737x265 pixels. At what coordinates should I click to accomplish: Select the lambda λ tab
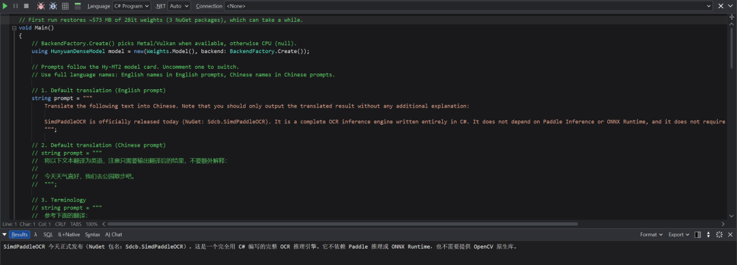coord(35,234)
